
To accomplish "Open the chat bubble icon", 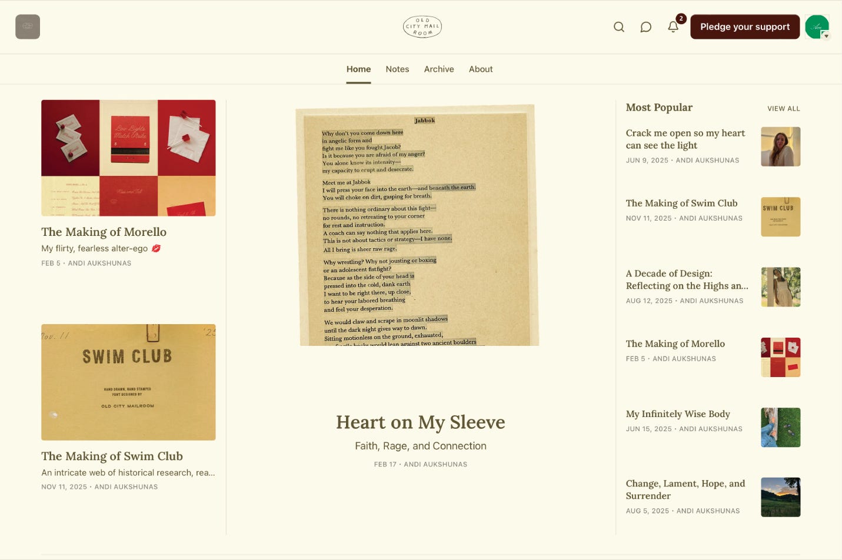I will 645,27.
